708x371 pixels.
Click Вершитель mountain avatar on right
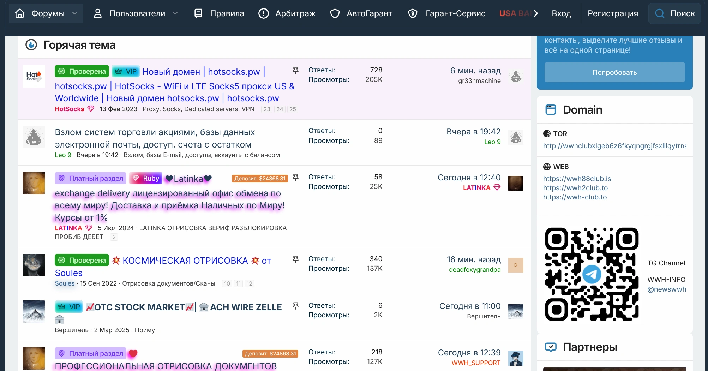pos(516,312)
